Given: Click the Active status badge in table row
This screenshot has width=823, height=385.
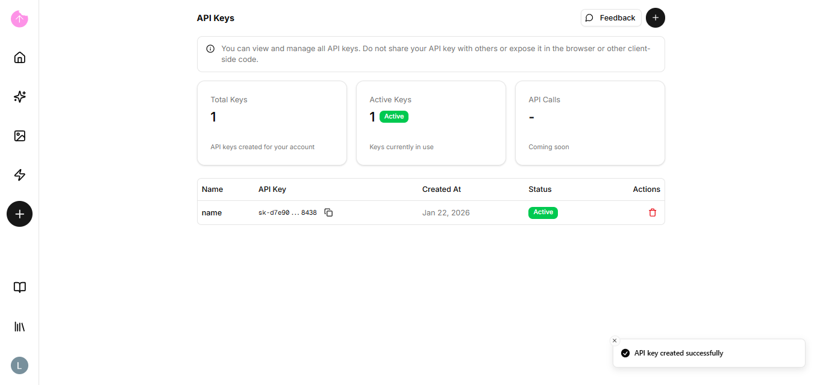Looking at the screenshot, I should pyautogui.click(x=543, y=212).
